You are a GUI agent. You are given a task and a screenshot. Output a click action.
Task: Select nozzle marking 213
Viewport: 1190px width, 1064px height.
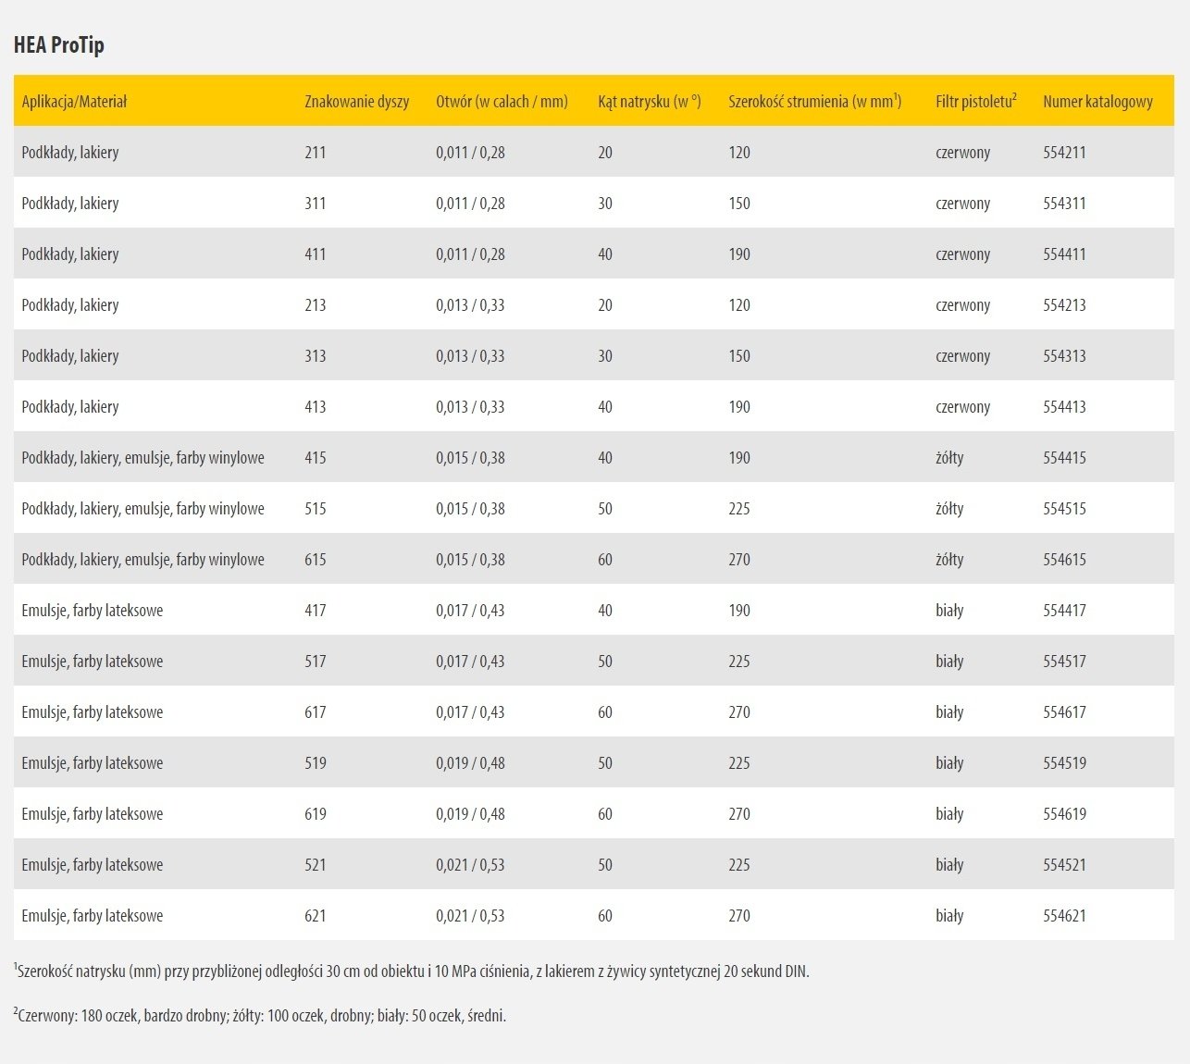[x=316, y=305]
